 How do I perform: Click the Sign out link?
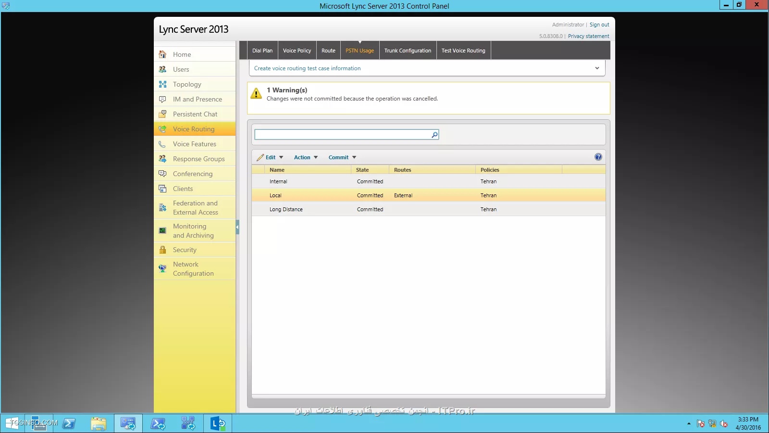coord(599,25)
